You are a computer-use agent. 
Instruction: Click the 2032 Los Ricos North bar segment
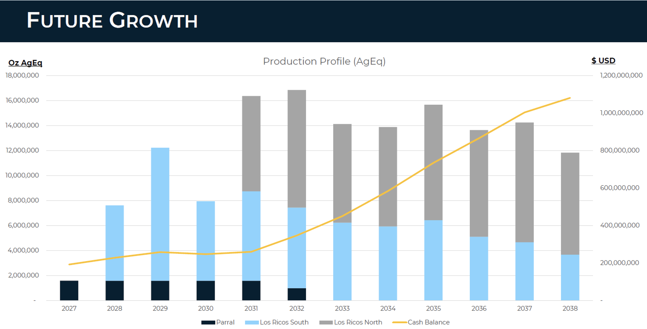click(x=297, y=149)
